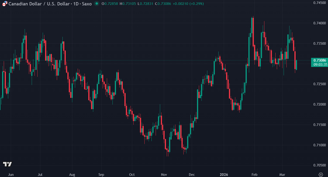The image size is (328, 177).
Task: Click the 0.74500 price axis label
Action: 320,3
